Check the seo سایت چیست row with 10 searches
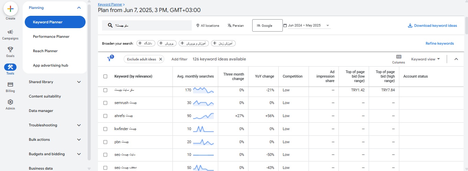This screenshot has width=468, height=171. 105,155
